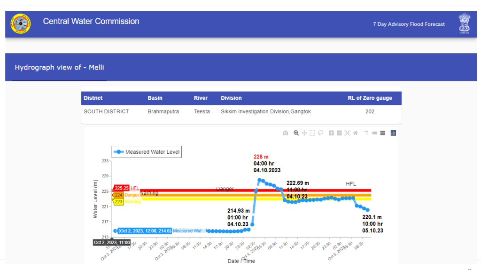Autoscale the hydrograph chart
Screen dimensions: 481x270
(x=347, y=133)
